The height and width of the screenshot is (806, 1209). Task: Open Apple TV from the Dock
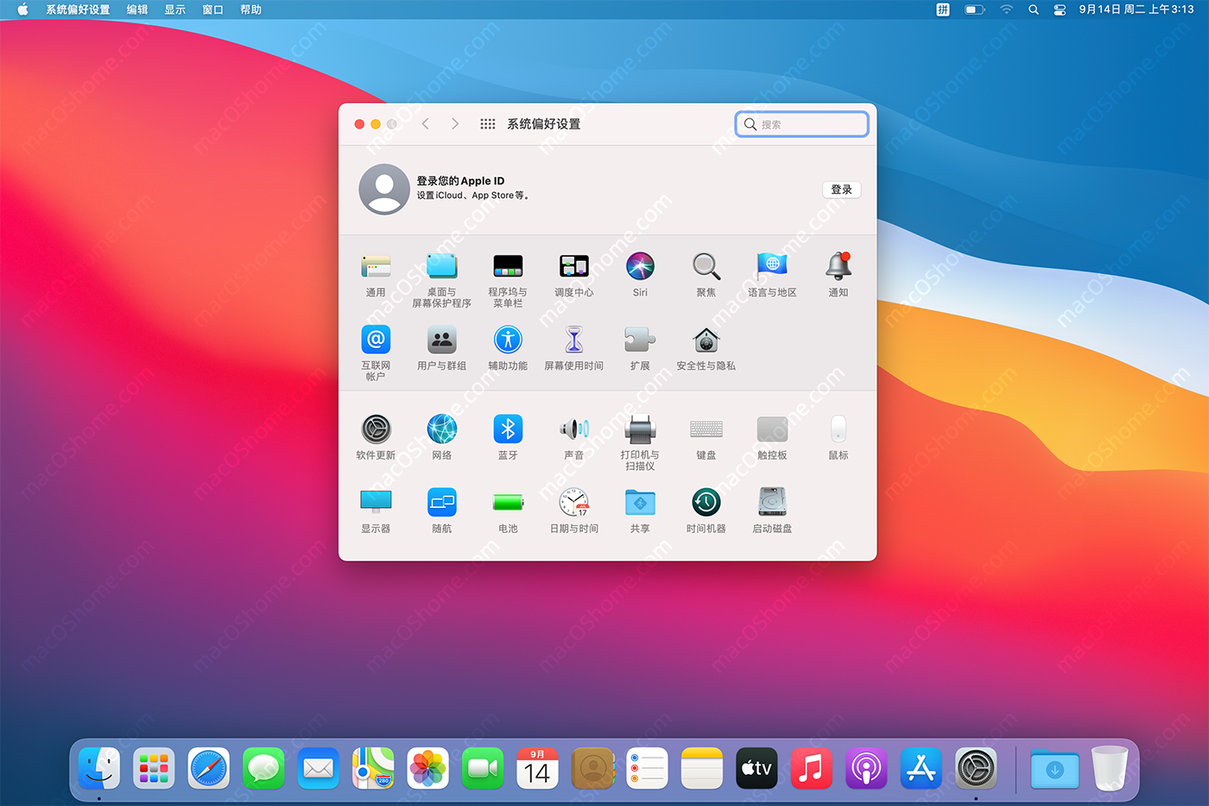click(756, 768)
